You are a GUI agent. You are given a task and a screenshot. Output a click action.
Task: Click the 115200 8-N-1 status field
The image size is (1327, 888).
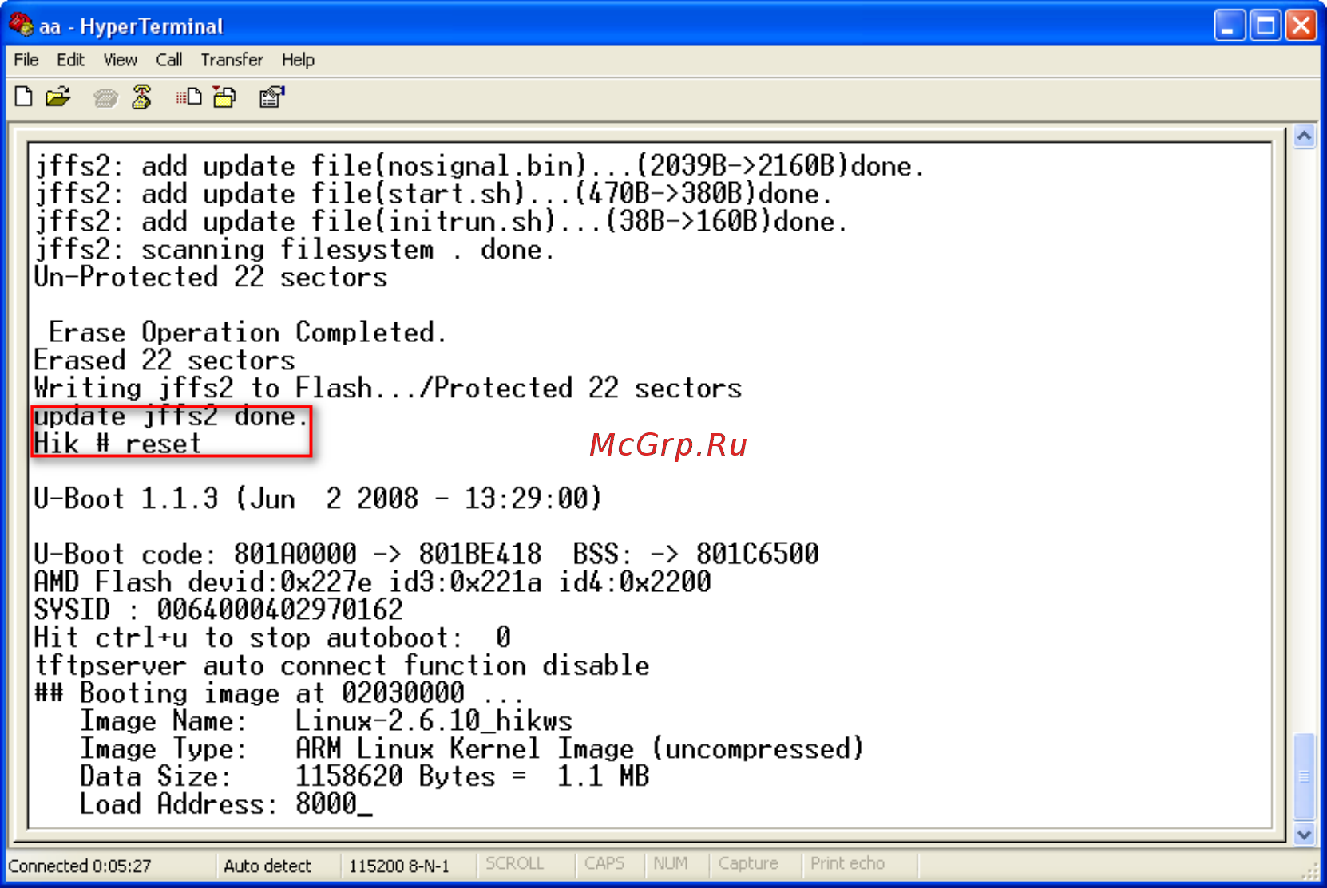click(x=399, y=866)
